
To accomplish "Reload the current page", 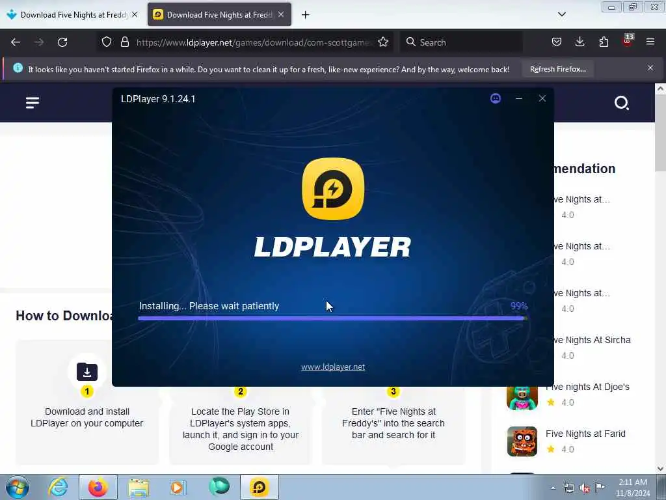I will 62,42.
